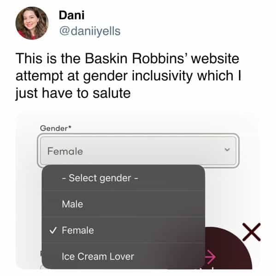This screenshot has width=276, height=276.
Task: Click the pink arrow next icon
Action: pyautogui.click(x=210, y=257)
